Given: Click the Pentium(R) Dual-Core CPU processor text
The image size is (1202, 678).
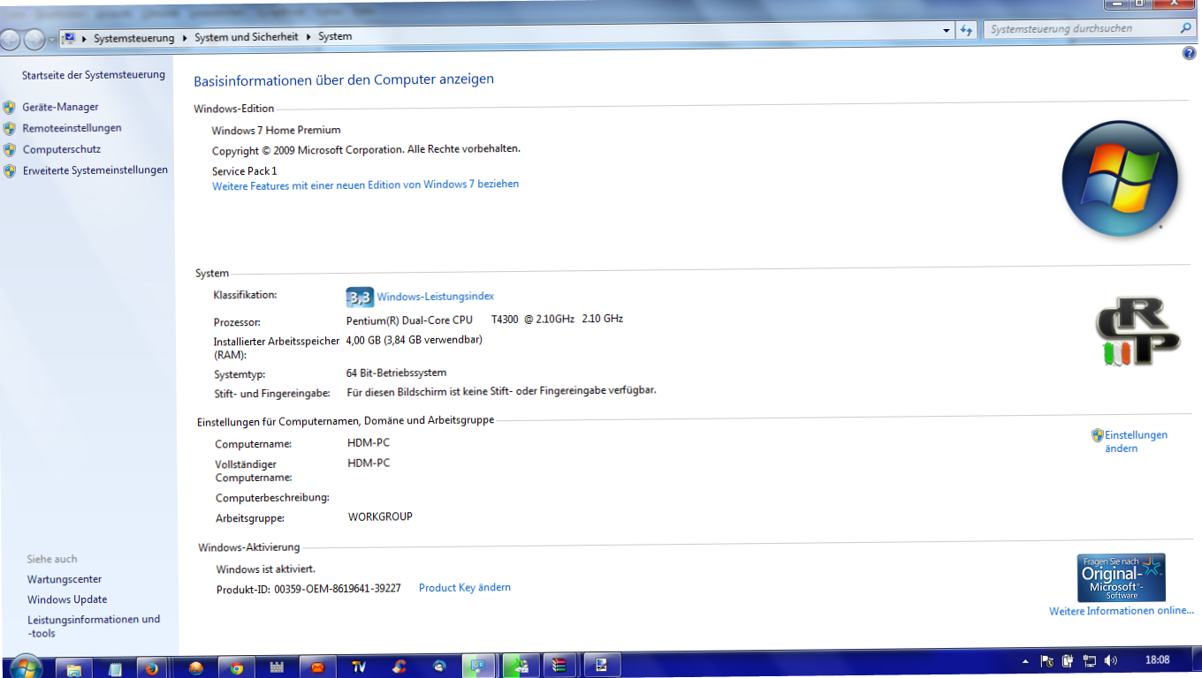Looking at the screenshot, I should coord(409,320).
